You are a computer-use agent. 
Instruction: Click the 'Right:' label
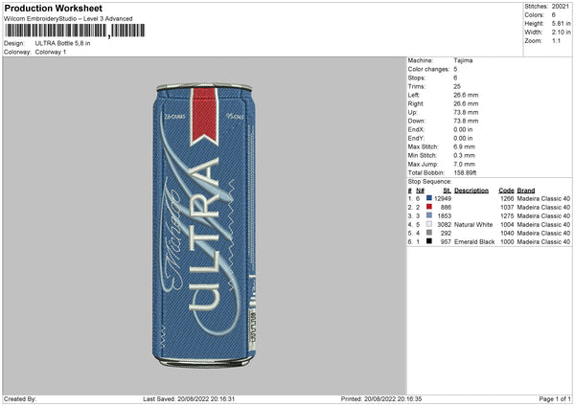pos(416,103)
